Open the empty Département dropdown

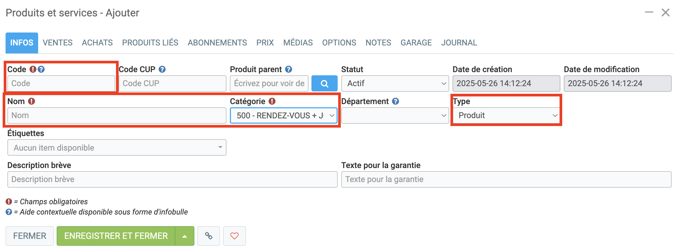click(x=395, y=115)
